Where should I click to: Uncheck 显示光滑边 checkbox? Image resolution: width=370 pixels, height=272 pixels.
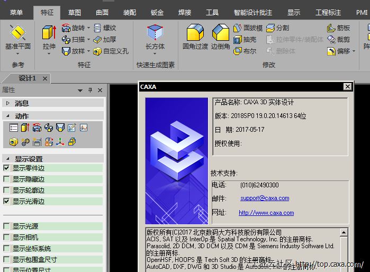(6, 201)
